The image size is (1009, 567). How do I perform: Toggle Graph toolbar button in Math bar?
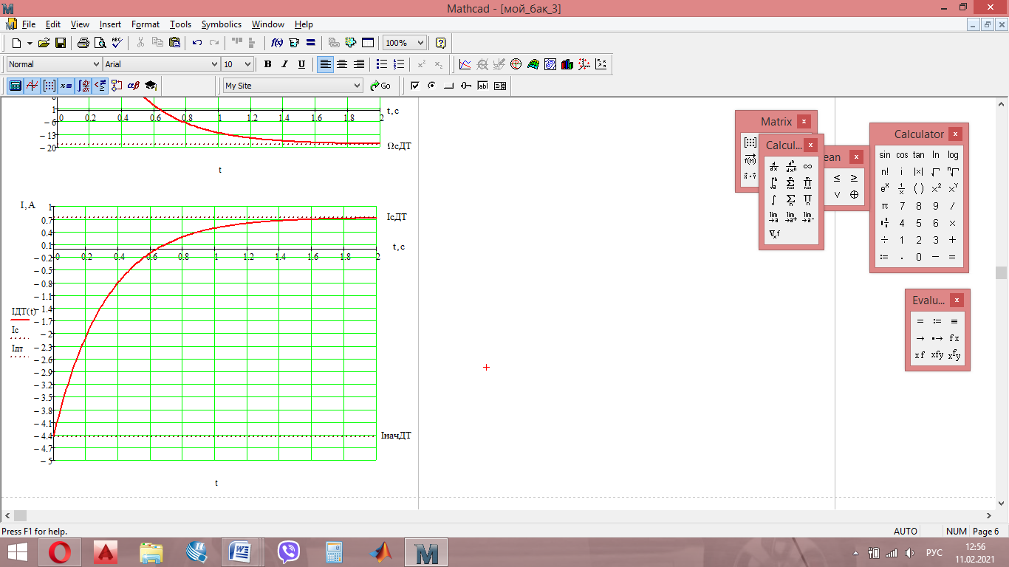pyautogui.click(x=32, y=86)
